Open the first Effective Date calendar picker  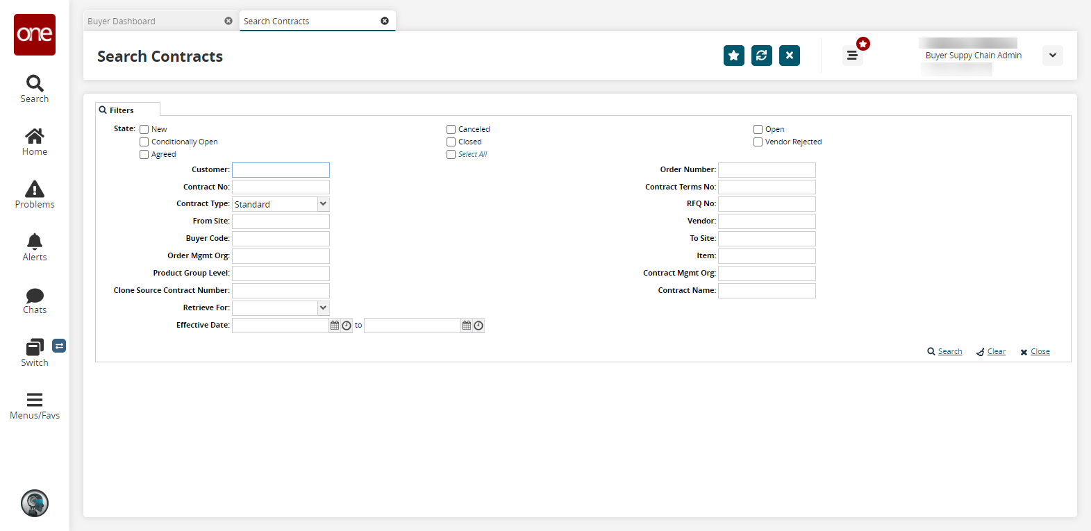coord(335,326)
